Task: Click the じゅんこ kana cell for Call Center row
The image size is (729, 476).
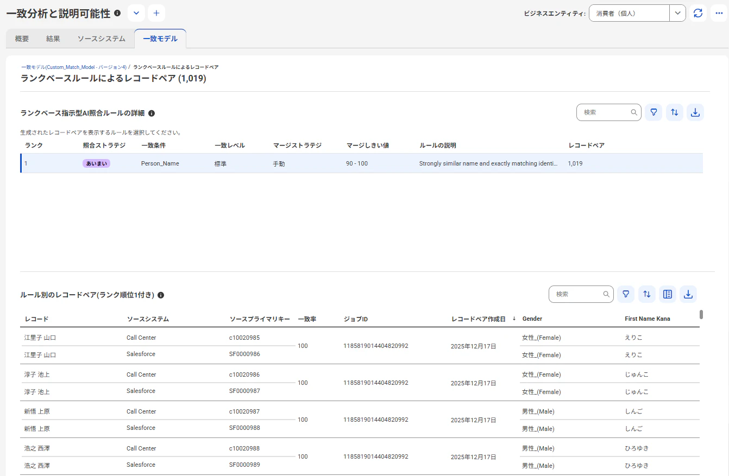Action: pos(637,375)
